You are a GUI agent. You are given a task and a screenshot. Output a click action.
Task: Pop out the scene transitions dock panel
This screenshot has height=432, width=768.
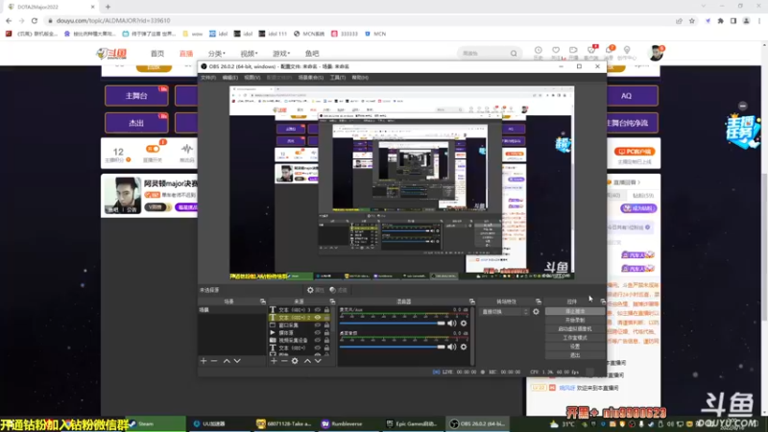(x=538, y=301)
